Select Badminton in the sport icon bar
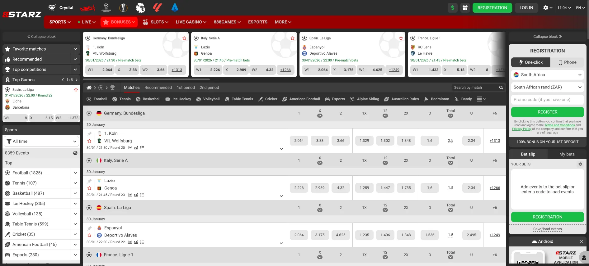 pyautogui.click(x=436, y=99)
